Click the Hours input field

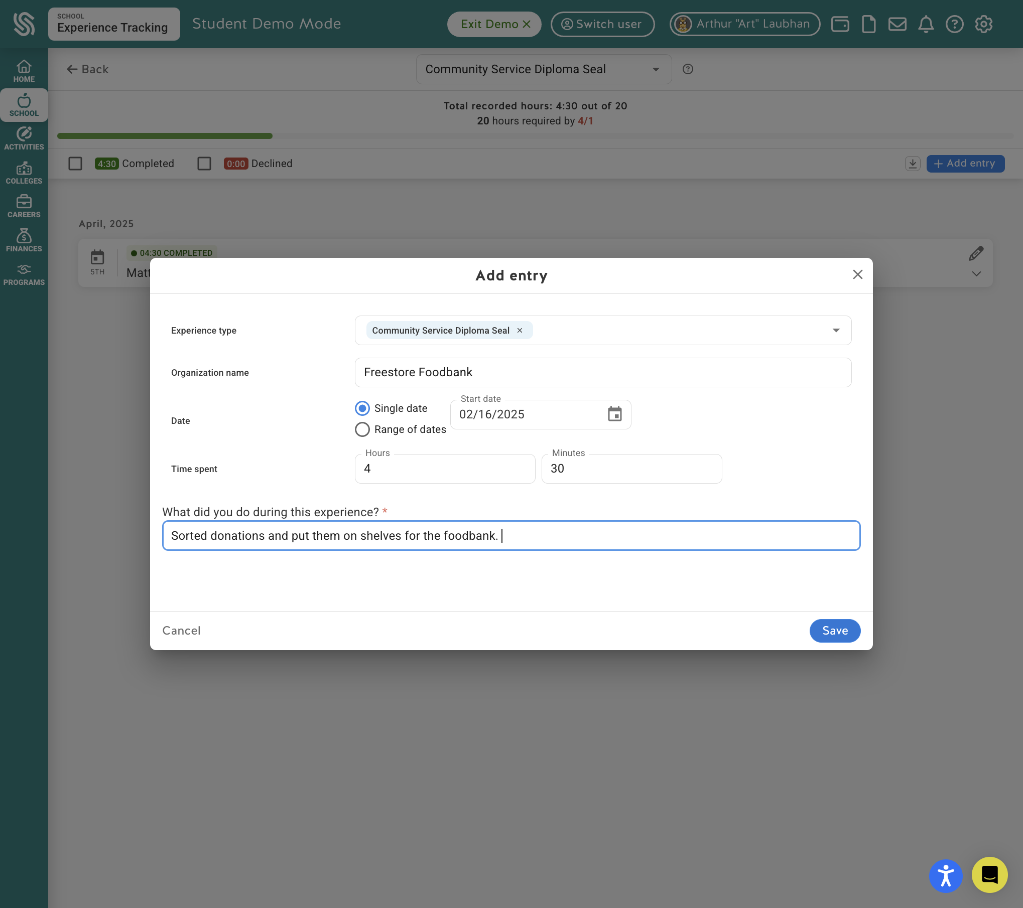[x=445, y=469]
